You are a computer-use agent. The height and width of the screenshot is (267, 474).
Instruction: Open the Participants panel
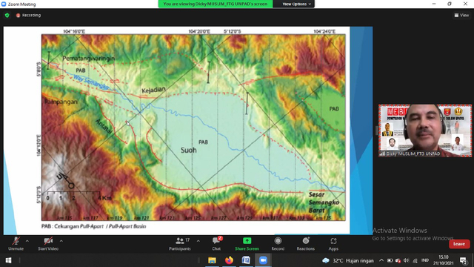click(x=180, y=244)
